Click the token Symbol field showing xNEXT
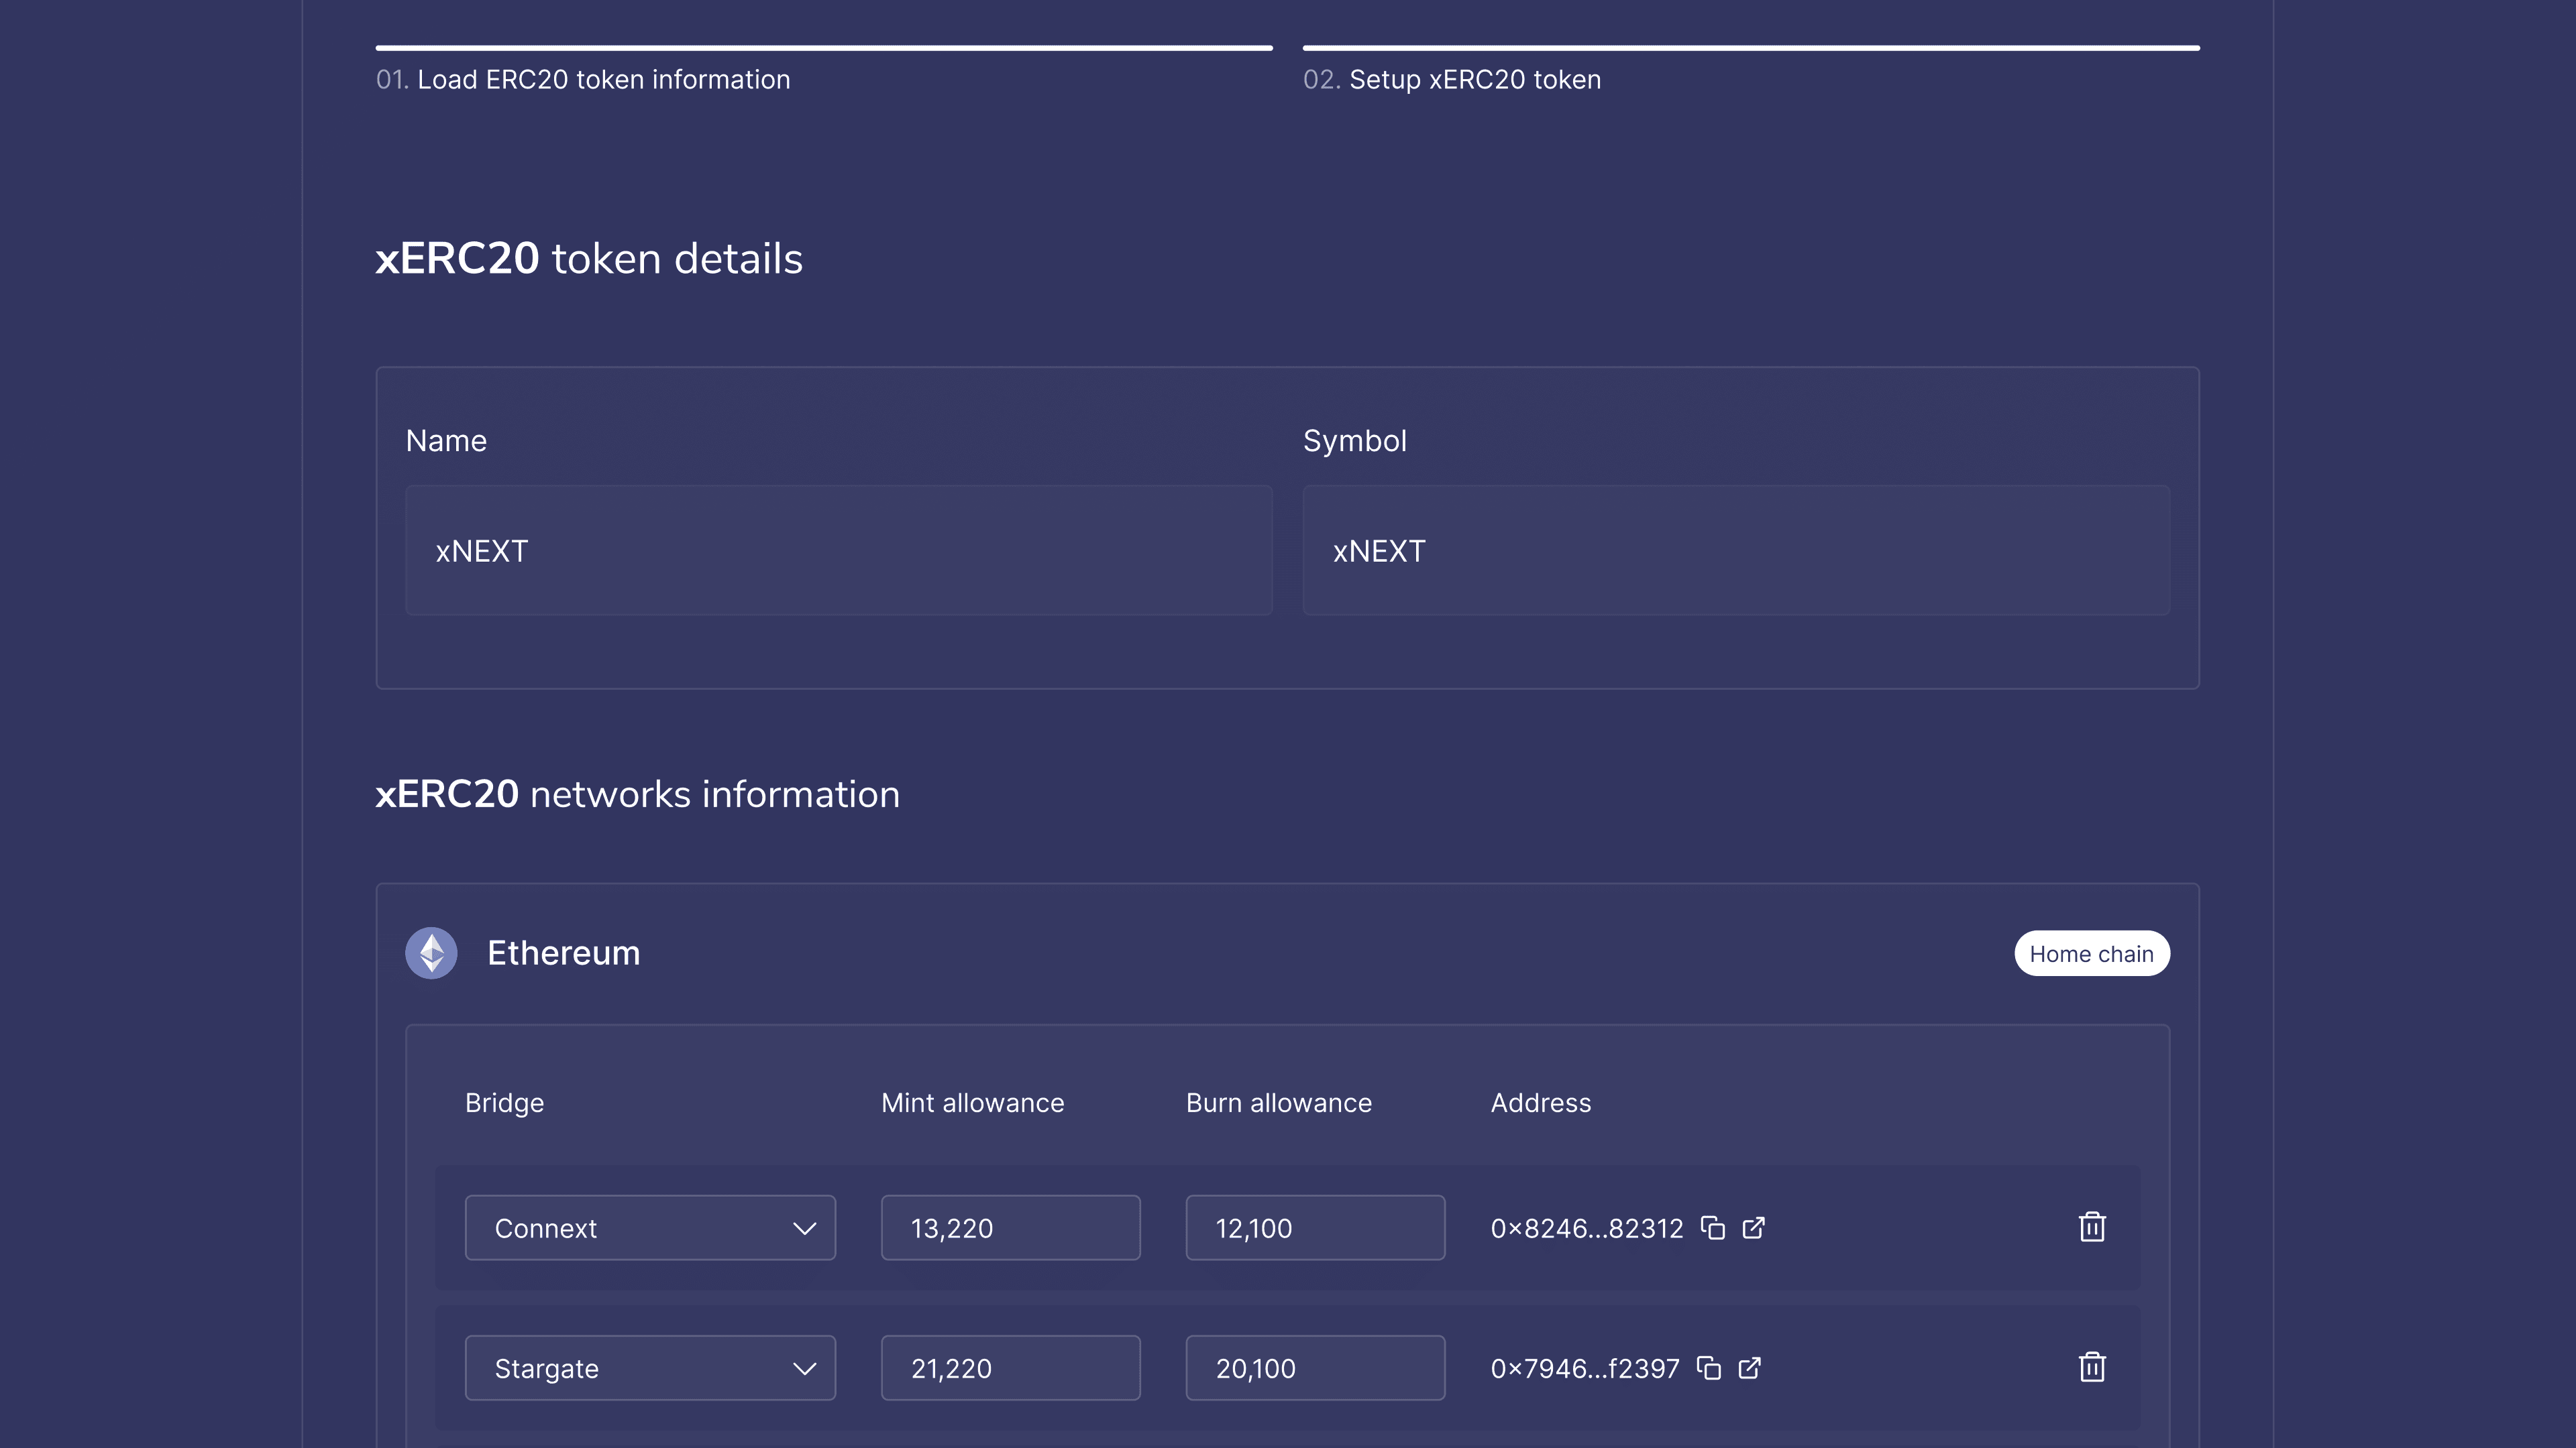This screenshot has height=1448, width=2576. click(1736, 550)
